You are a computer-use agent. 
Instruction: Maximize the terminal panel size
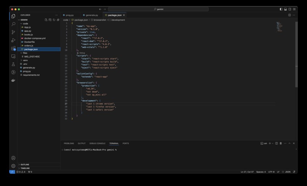(x=289, y=143)
